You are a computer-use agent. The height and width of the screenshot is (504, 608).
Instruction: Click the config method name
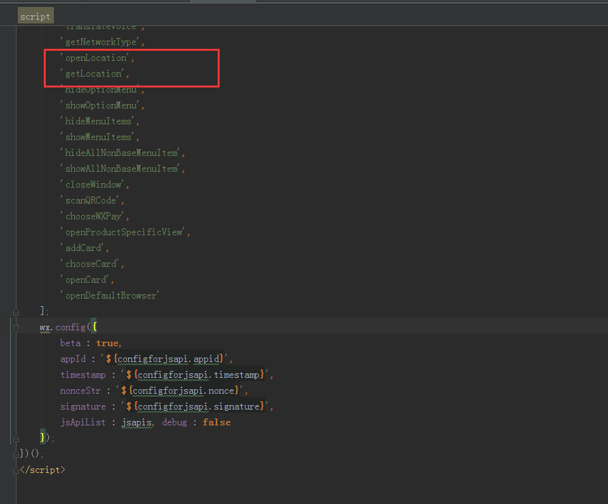point(70,327)
